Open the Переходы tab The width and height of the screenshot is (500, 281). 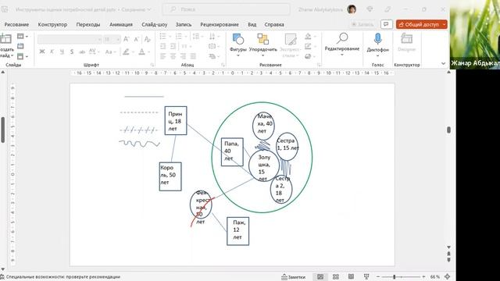(x=88, y=24)
